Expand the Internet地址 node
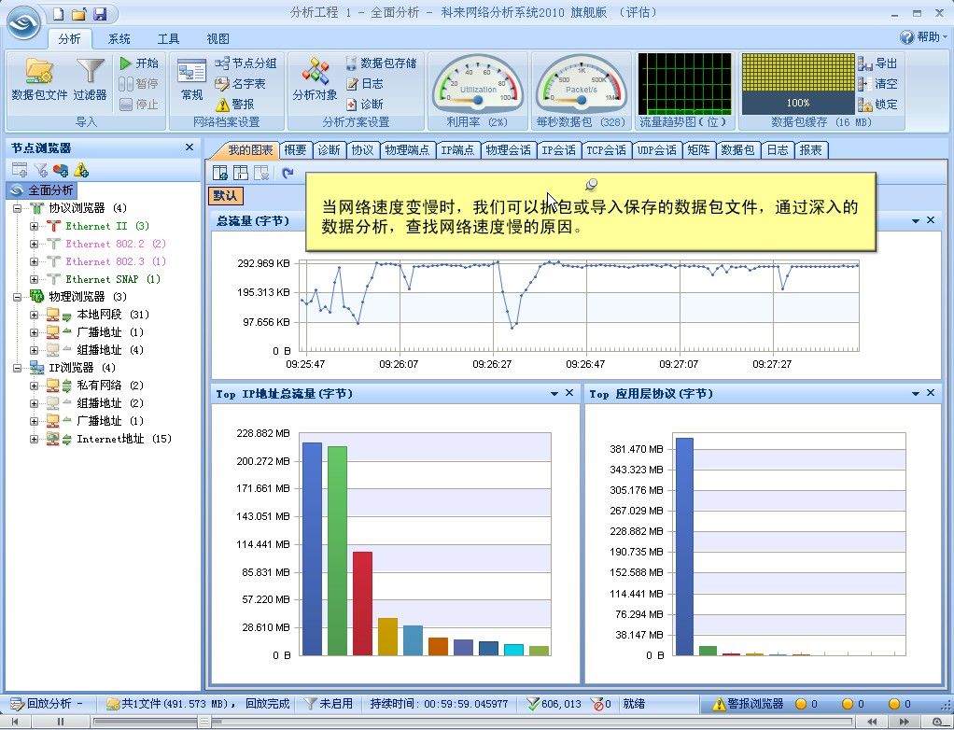Viewport: 954px width, 730px height. tap(34, 439)
